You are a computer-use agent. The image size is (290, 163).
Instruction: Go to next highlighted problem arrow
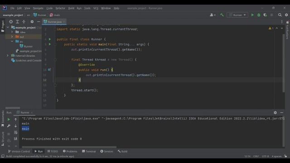pos(282,28)
